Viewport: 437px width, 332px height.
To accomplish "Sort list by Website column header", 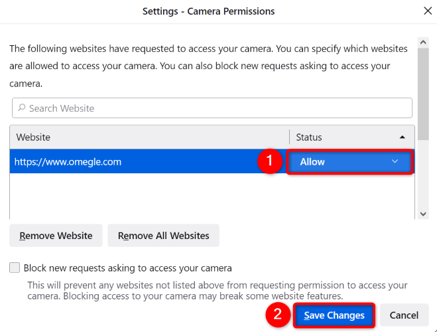I will click(149, 137).
